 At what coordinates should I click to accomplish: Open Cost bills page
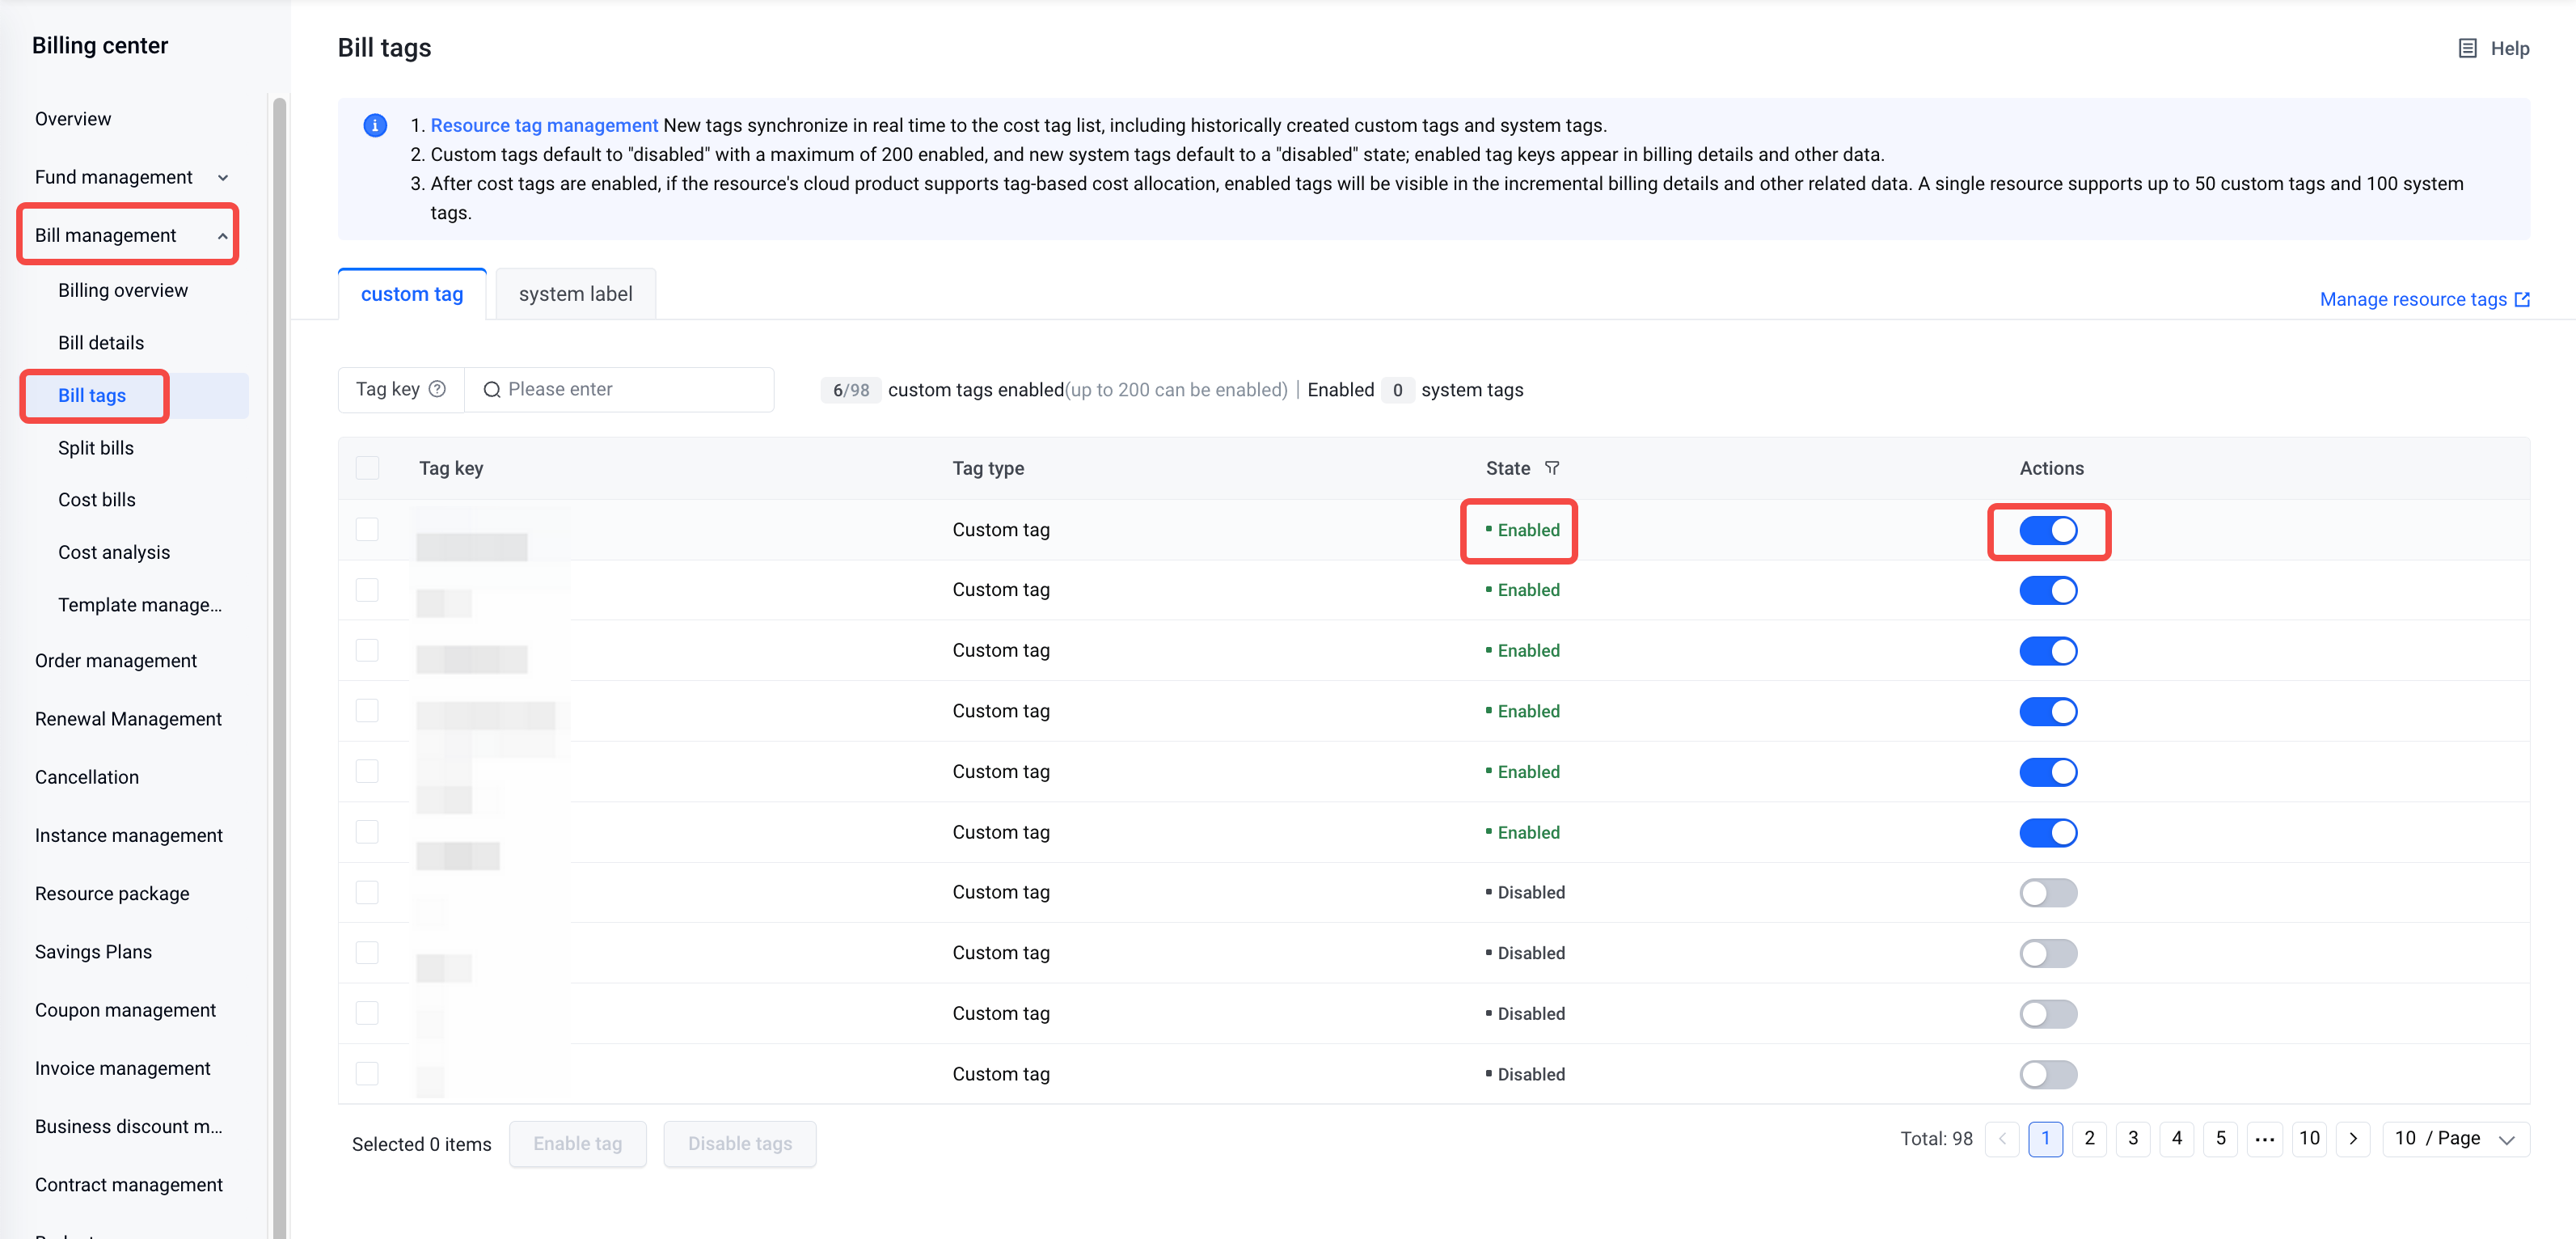pos(97,500)
